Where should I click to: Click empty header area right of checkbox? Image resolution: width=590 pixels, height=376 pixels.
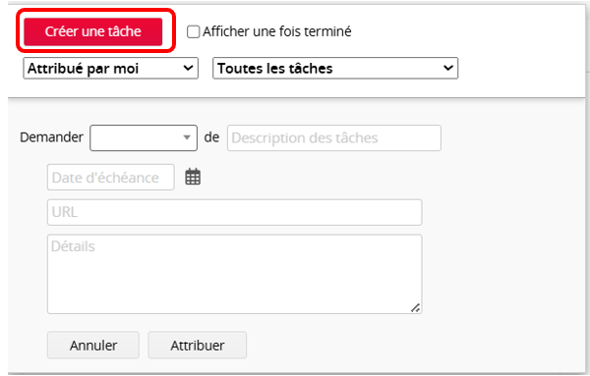pyautogui.click(x=466, y=31)
